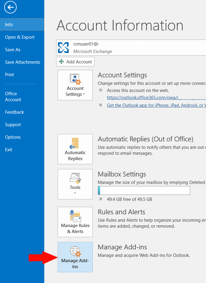Image resolution: width=206 pixels, height=283 pixels.
Task: Expand the Tools dropdown arrow
Action: [75, 193]
